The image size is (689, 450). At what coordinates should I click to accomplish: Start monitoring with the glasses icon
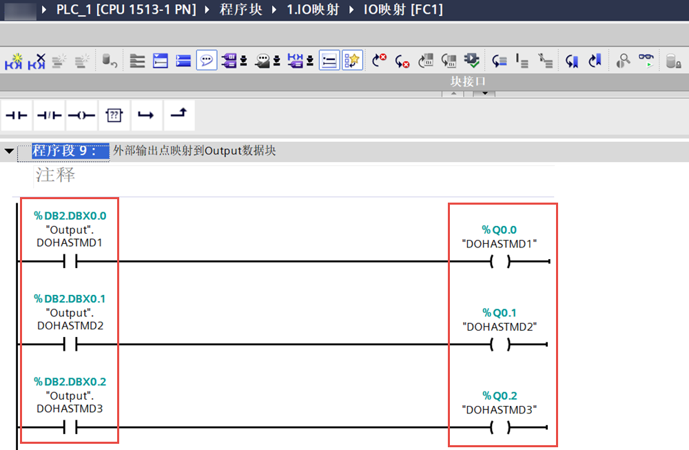pyautogui.click(x=646, y=61)
